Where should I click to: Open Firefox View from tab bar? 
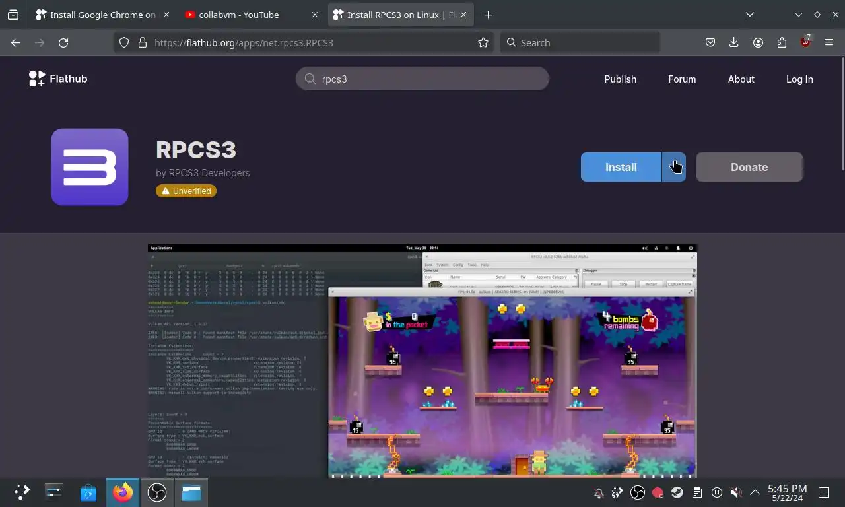point(13,15)
